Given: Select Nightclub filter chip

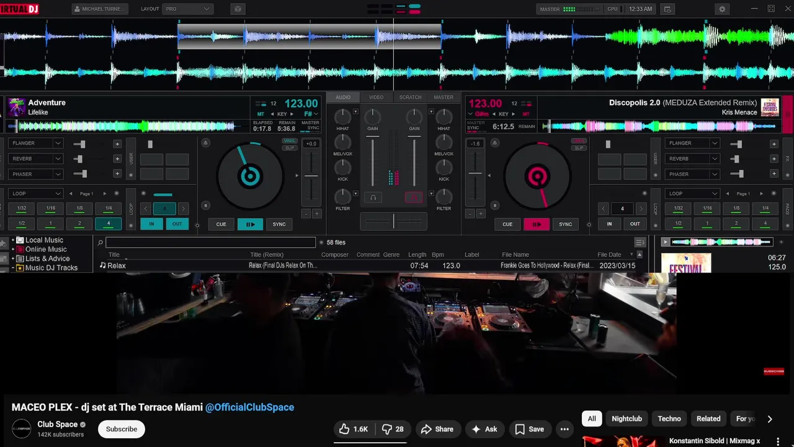Looking at the screenshot, I should (x=627, y=418).
